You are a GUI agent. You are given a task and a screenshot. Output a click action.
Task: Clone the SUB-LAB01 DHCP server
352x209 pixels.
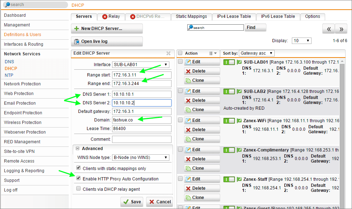202,80
